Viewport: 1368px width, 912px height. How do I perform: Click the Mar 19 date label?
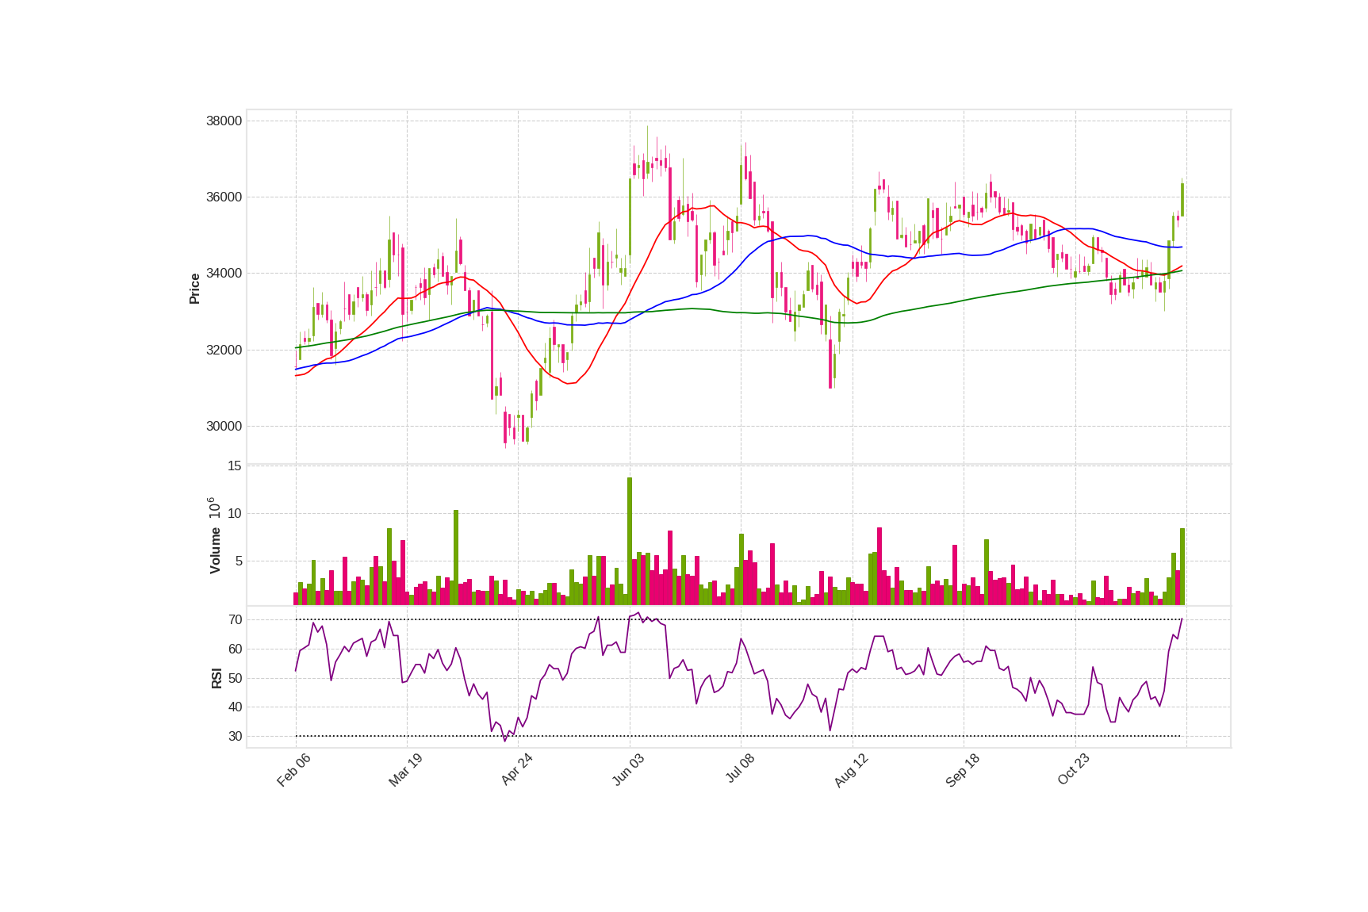[405, 770]
